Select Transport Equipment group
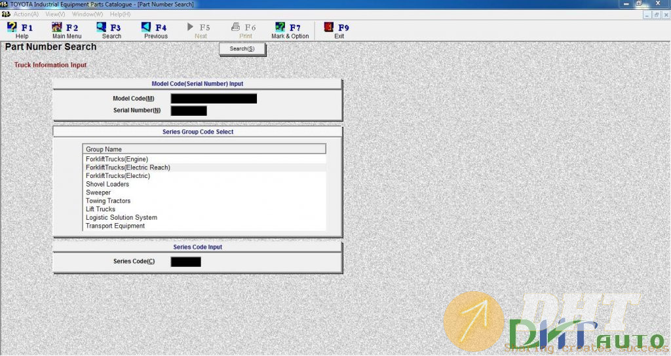671x356 pixels. tap(204, 226)
